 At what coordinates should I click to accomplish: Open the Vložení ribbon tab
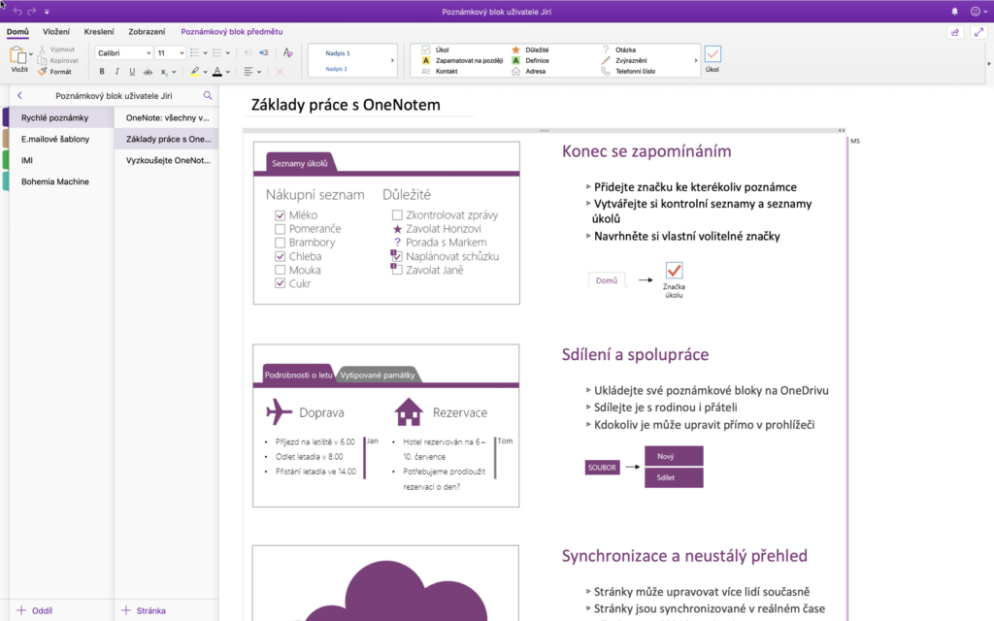56,32
